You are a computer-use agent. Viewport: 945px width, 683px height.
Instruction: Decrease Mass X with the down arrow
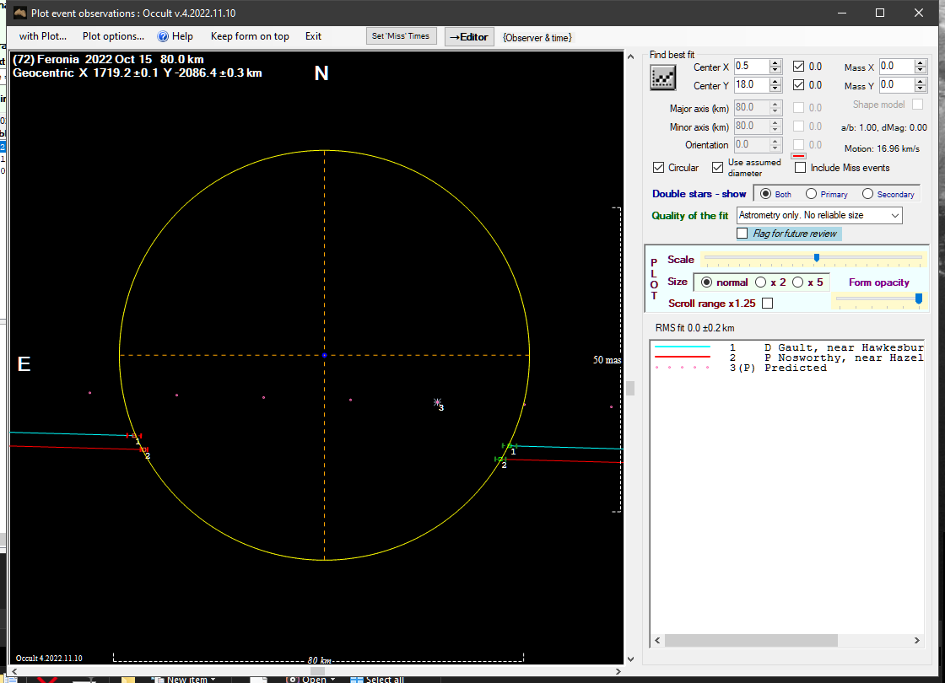[x=921, y=70]
